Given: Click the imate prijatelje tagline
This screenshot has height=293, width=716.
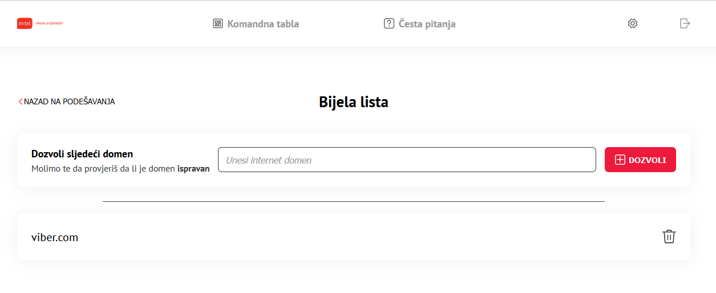Looking at the screenshot, I should (x=49, y=23).
